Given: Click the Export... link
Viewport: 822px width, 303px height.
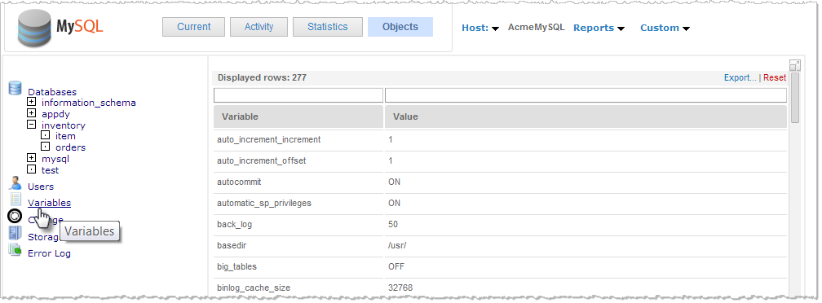Looking at the screenshot, I should coord(740,77).
